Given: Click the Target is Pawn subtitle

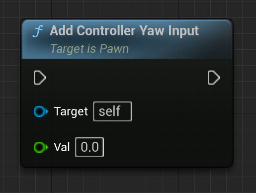Looking at the screenshot, I should 89,49.
